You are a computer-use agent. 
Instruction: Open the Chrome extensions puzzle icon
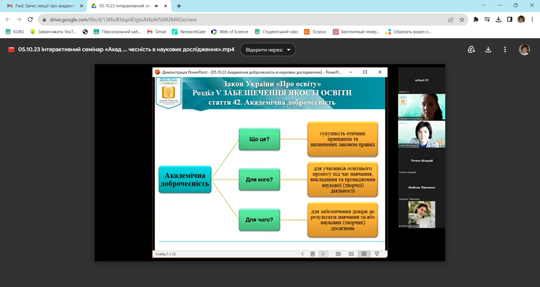tap(476, 19)
